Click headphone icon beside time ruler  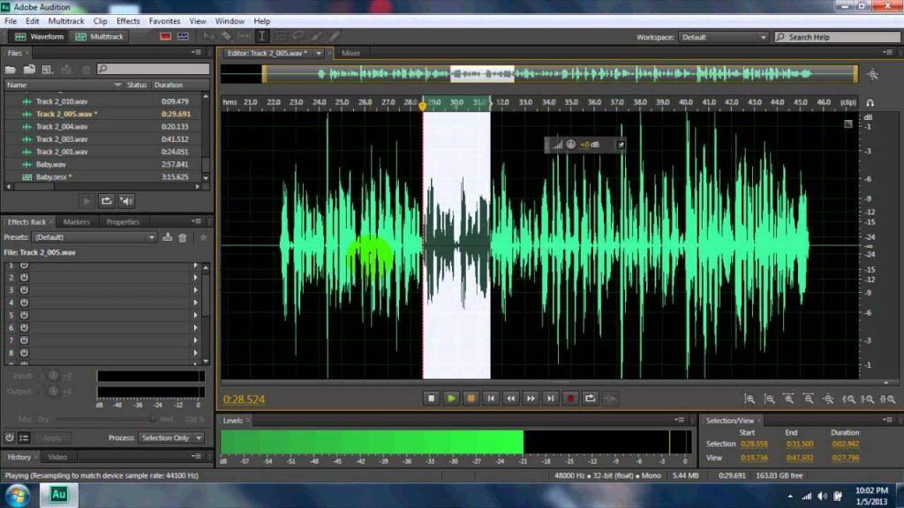870,102
